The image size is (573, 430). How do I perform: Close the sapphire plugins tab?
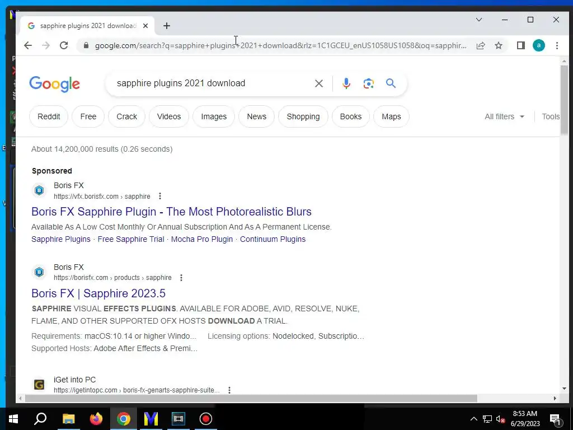tap(145, 26)
